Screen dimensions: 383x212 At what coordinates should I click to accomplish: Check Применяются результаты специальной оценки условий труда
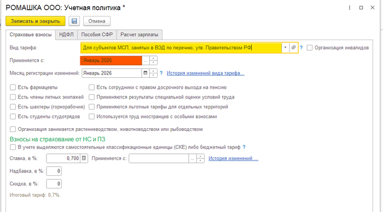[x=91, y=97]
